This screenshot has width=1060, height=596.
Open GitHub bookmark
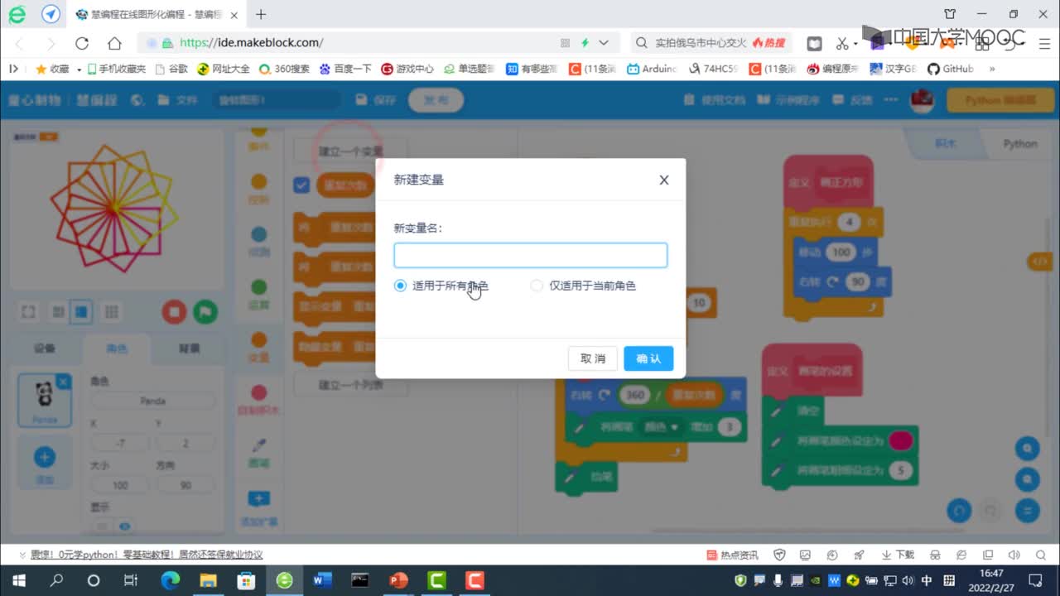click(951, 69)
